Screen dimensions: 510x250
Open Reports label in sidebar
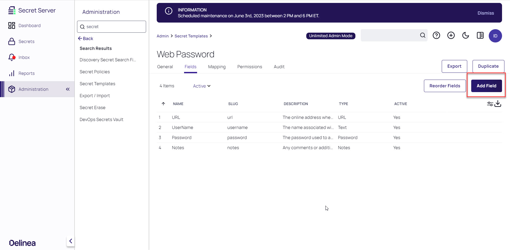27,73
